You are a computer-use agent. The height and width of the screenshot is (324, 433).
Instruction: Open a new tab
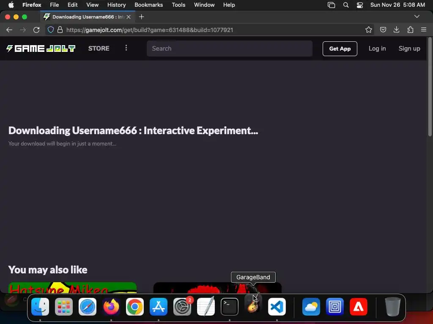141,17
